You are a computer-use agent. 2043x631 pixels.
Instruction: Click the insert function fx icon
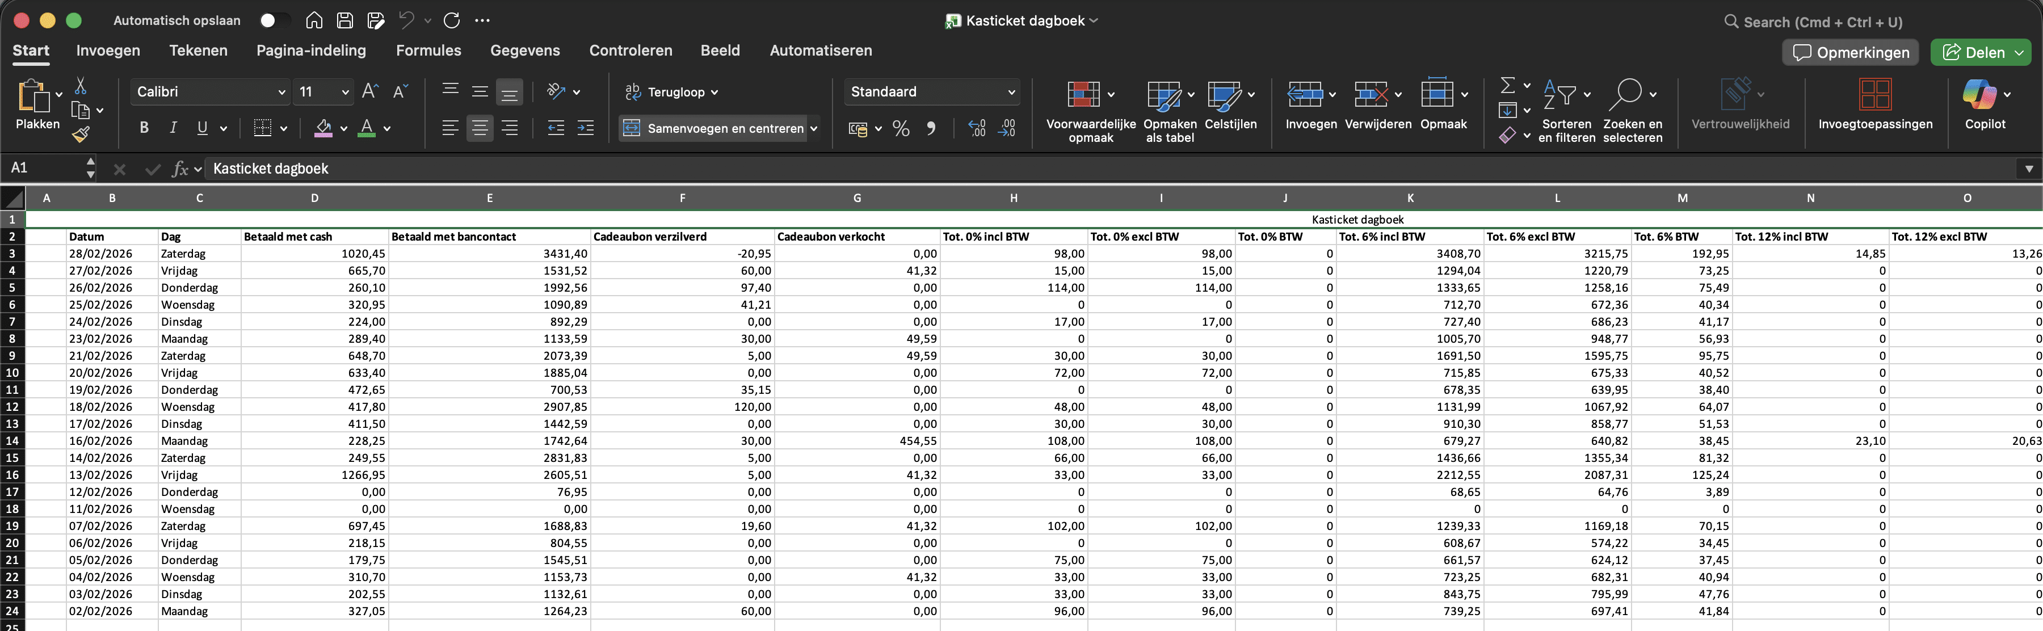coord(180,168)
